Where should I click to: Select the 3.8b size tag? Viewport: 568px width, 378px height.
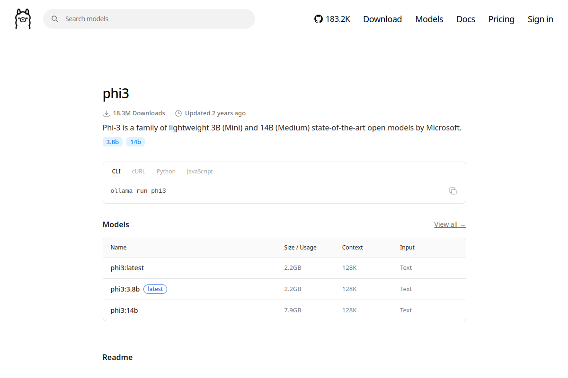click(x=113, y=142)
